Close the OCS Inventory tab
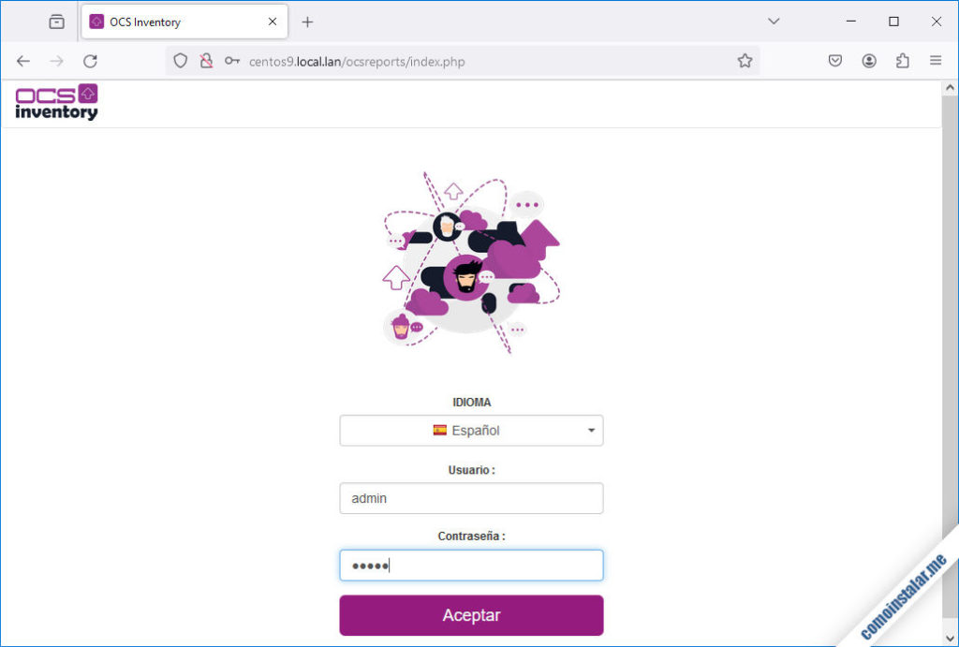959x647 pixels. pos(273,22)
